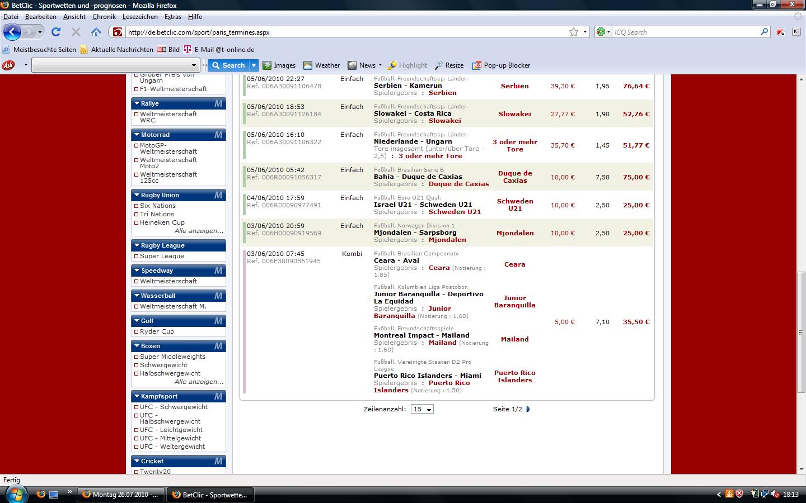Bookmark the page with the star icon

(x=574, y=32)
